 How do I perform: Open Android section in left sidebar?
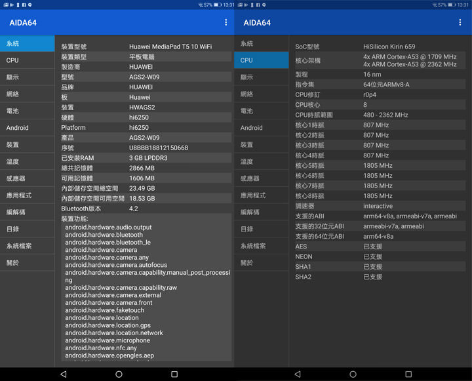pos(28,128)
